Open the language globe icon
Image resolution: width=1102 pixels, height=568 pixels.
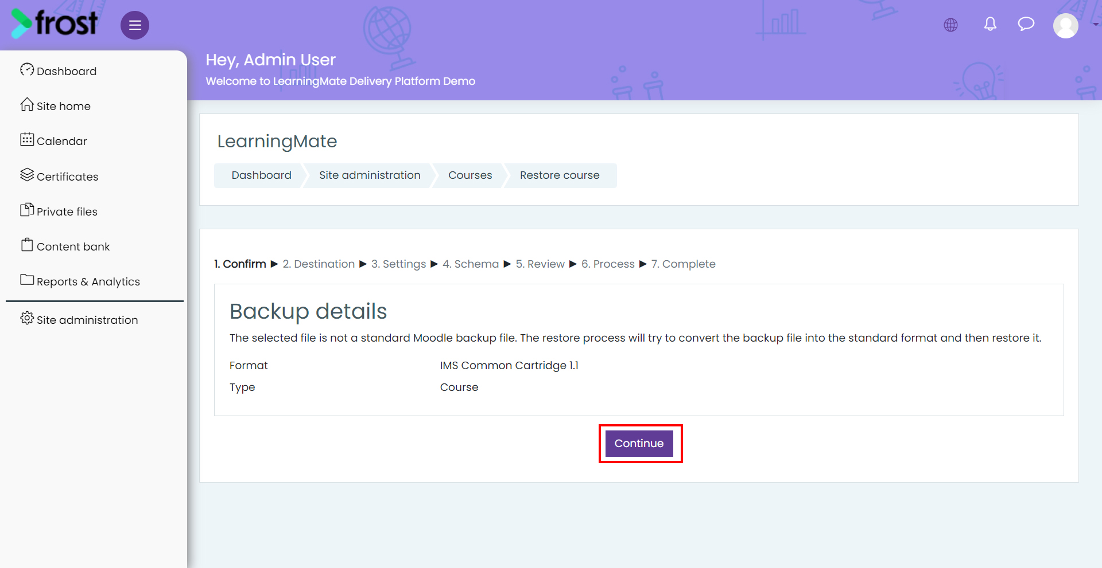tap(950, 25)
